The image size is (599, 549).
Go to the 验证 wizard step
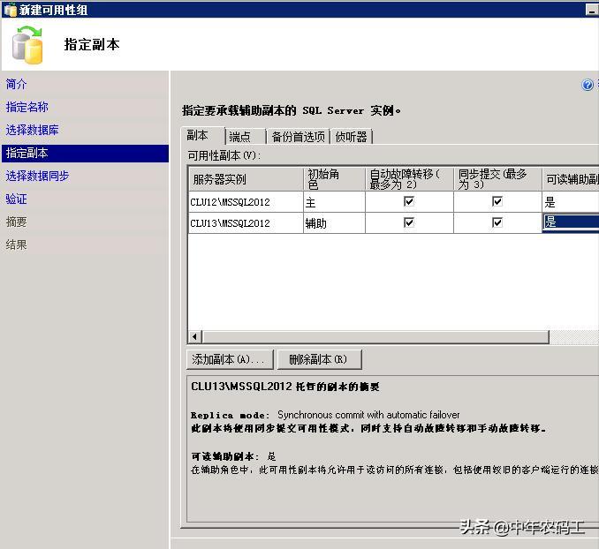tap(16, 199)
